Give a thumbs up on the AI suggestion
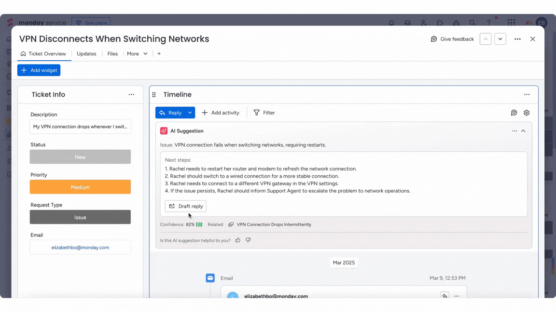 [237, 240]
